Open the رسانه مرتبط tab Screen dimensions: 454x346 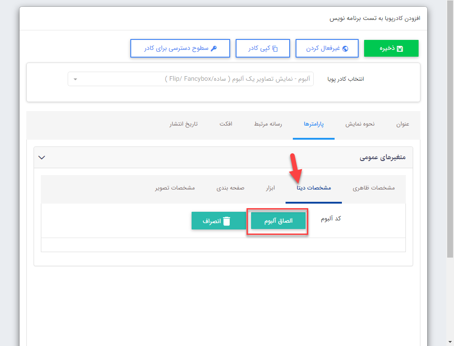(268, 123)
